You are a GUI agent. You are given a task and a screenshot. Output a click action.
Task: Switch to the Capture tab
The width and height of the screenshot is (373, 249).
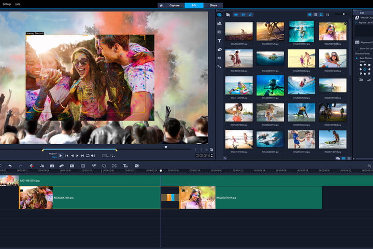tap(175, 5)
